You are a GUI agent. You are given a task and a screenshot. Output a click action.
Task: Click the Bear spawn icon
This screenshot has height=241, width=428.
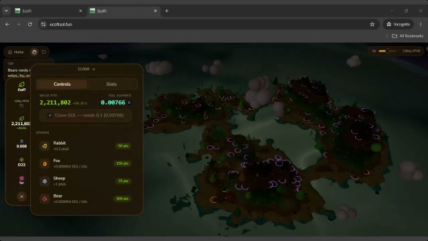pos(45,199)
